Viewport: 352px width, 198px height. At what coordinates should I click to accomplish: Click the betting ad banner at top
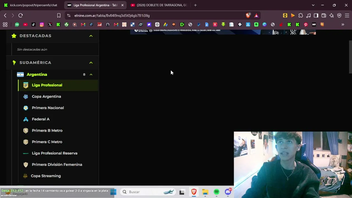pyautogui.click(x=223, y=32)
